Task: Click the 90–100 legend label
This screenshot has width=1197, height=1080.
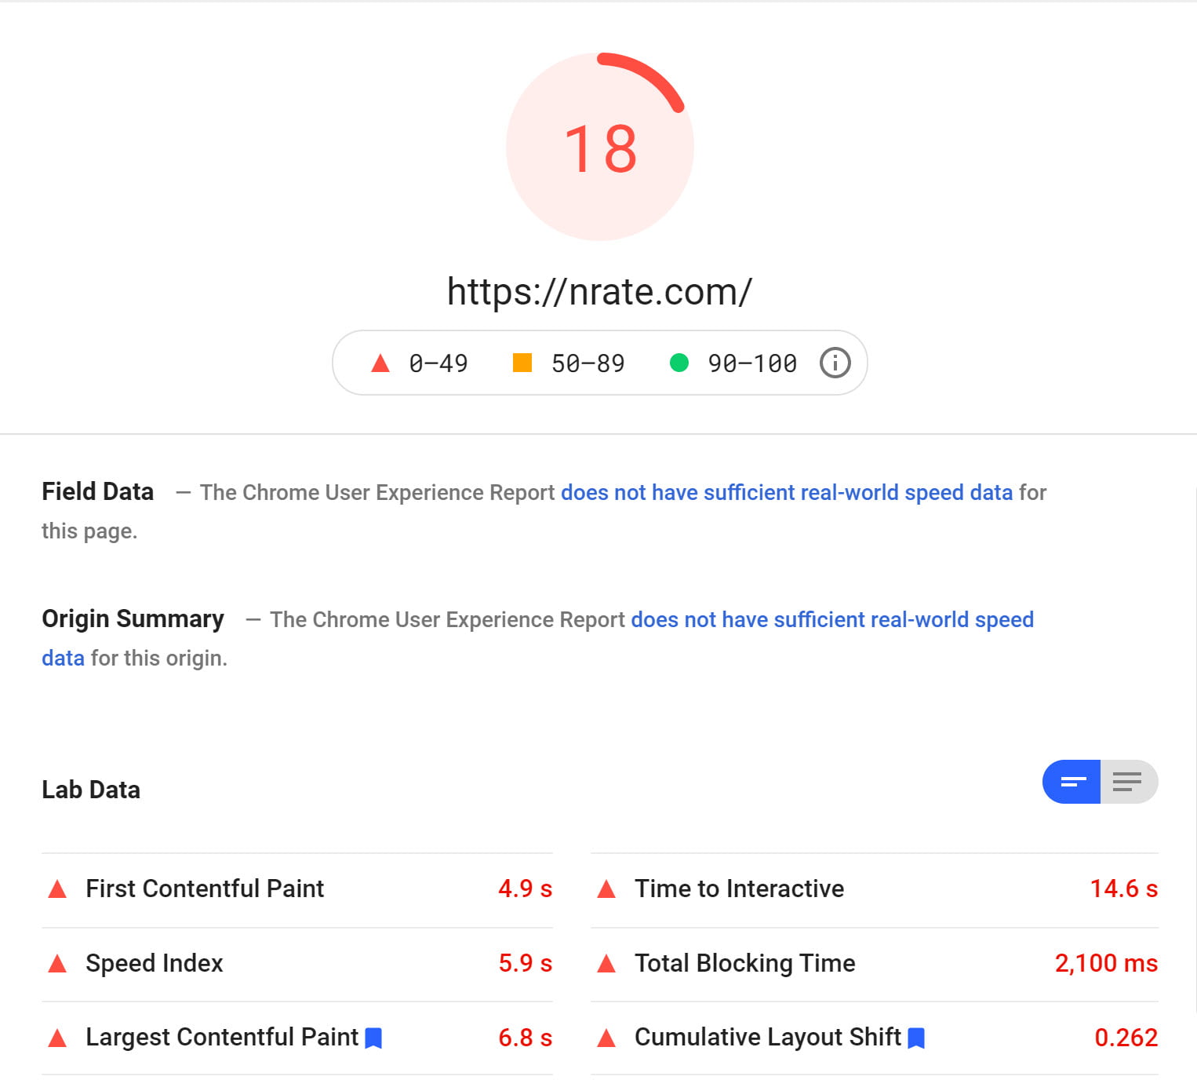Action: (x=752, y=363)
